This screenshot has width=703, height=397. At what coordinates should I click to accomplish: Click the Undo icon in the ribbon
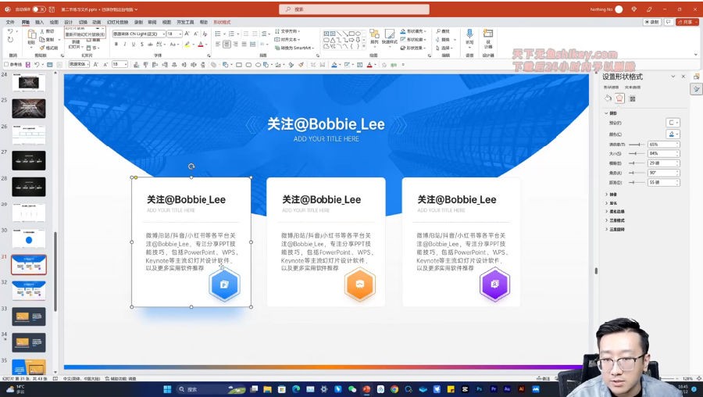[10, 31]
